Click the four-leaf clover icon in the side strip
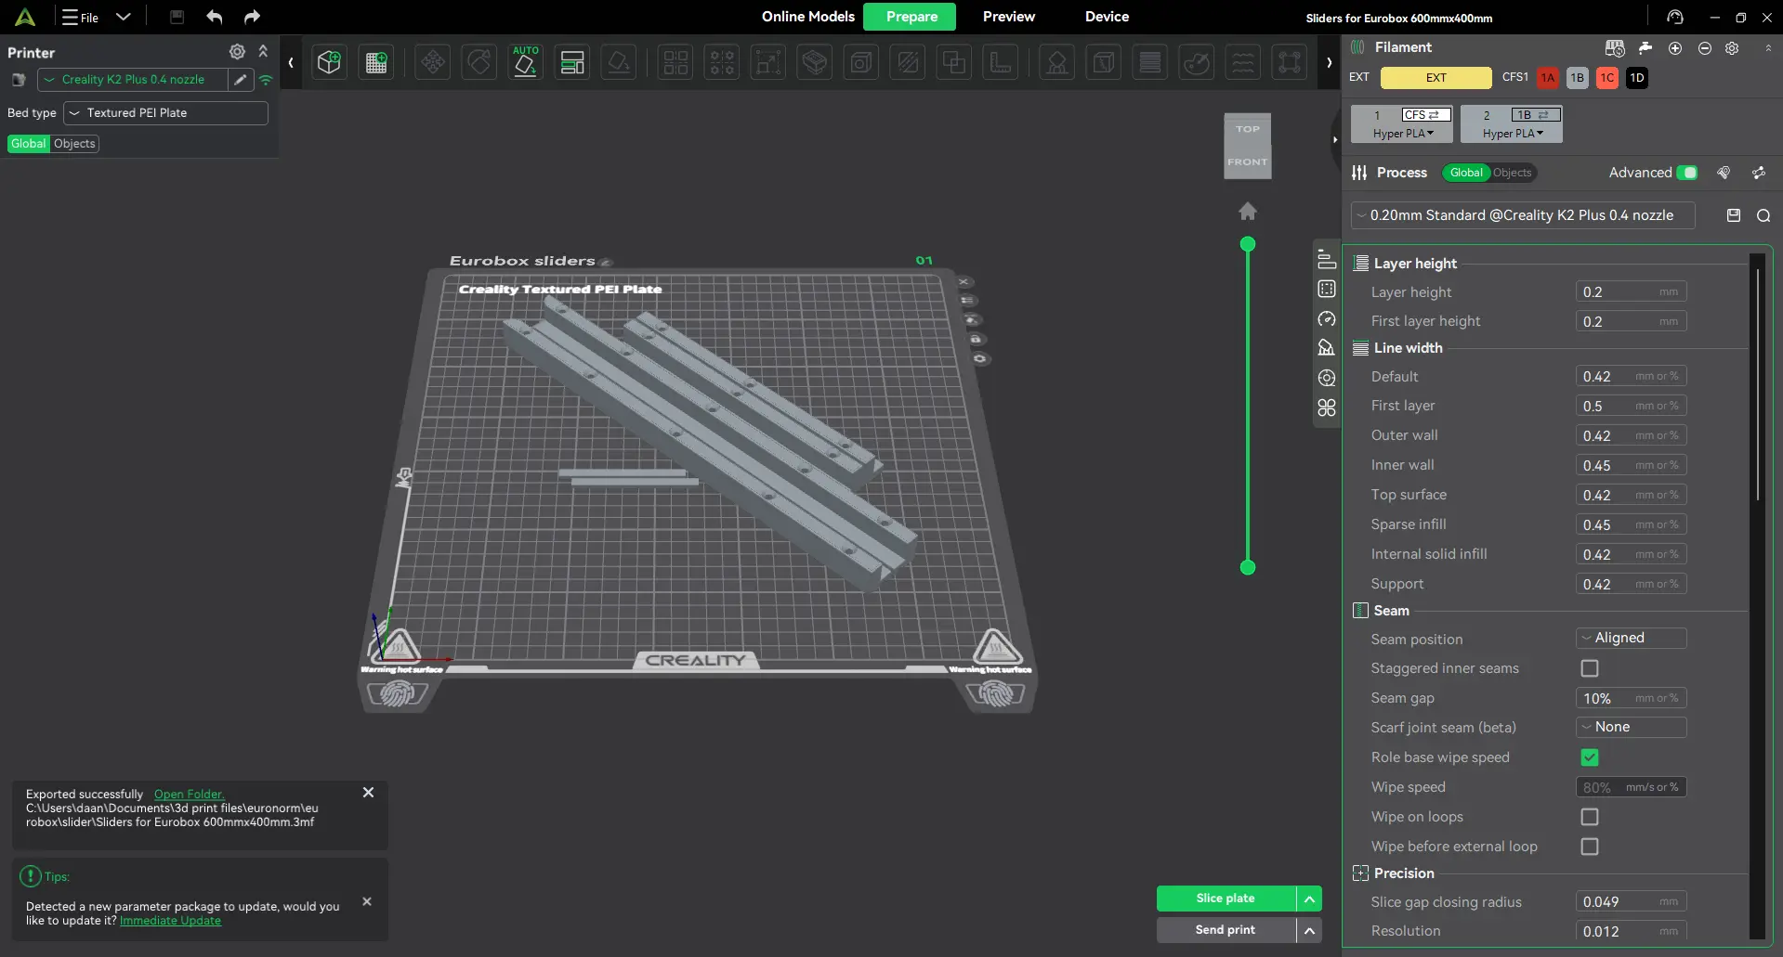1783x957 pixels. (x=1327, y=407)
